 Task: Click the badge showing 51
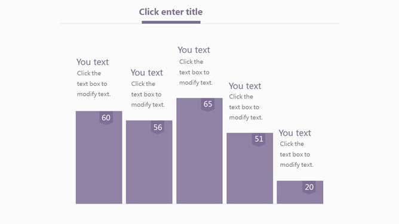(x=259, y=139)
